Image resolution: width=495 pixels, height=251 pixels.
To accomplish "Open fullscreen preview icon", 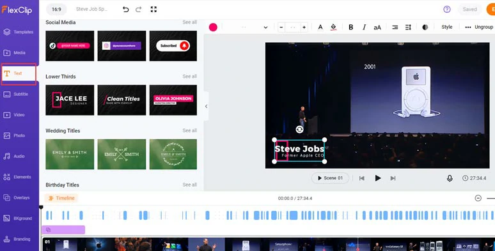I will pyautogui.click(x=153, y=9).
